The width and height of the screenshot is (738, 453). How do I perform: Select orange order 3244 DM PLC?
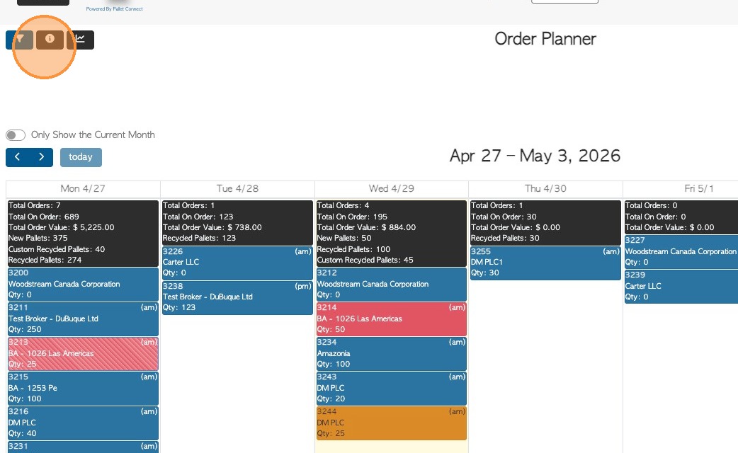click(x=391, y=423)
